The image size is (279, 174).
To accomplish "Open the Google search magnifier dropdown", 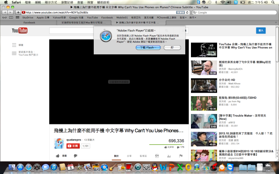I will (194, 13).
